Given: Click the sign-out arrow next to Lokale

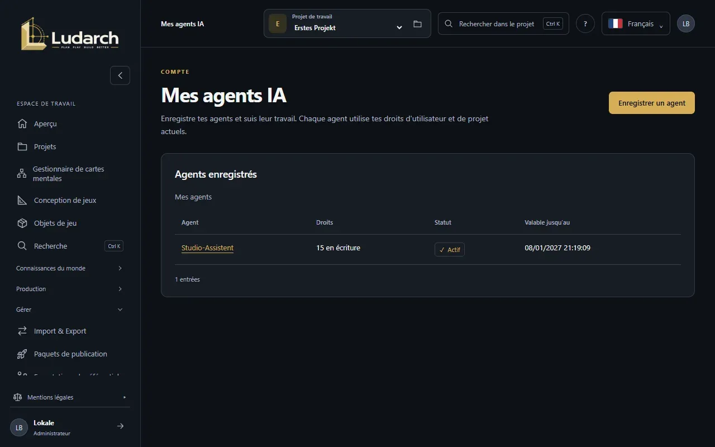Looking at the screenshot, I should point(120,426).
